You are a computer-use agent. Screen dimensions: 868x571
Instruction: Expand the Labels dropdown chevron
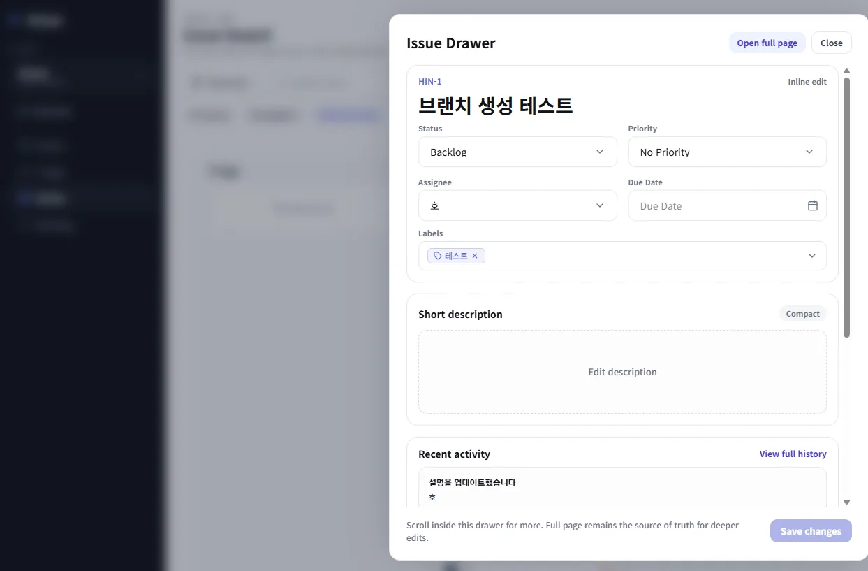pyautogui.click(x=812, y=256)
